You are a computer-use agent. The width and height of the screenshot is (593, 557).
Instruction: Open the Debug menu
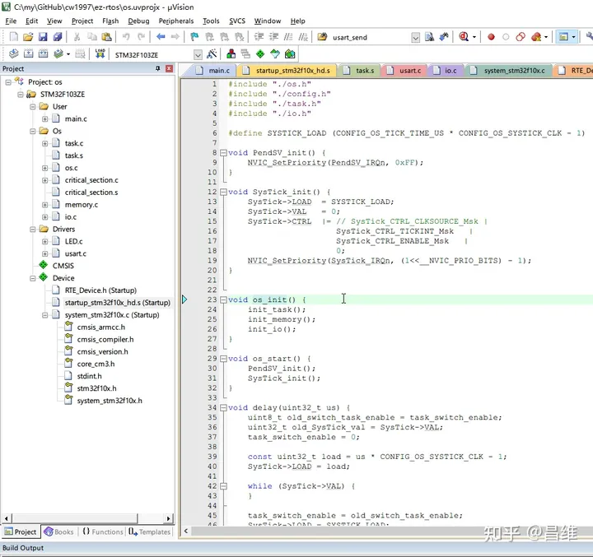pos(138,21)
